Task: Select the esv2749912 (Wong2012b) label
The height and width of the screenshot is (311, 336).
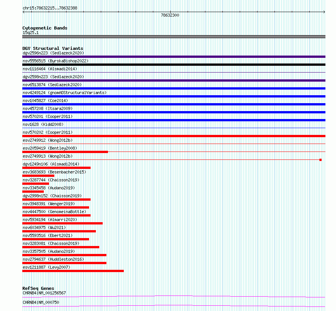Action: [48, 140]
